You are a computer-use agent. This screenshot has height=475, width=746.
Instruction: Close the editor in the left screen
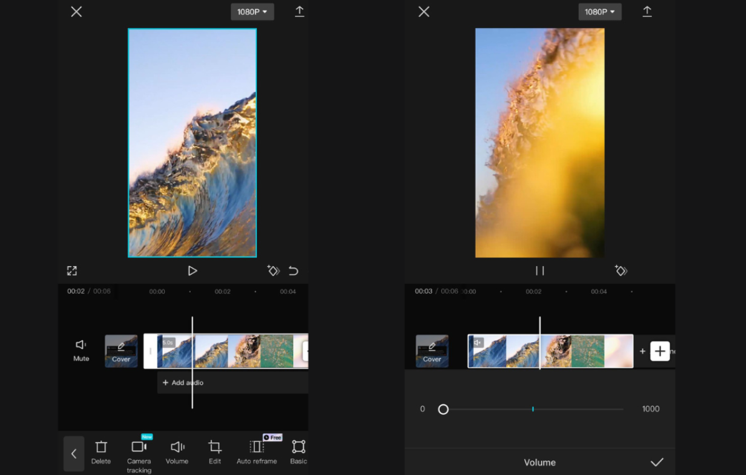pyautogui.click(x=76, y=12)
